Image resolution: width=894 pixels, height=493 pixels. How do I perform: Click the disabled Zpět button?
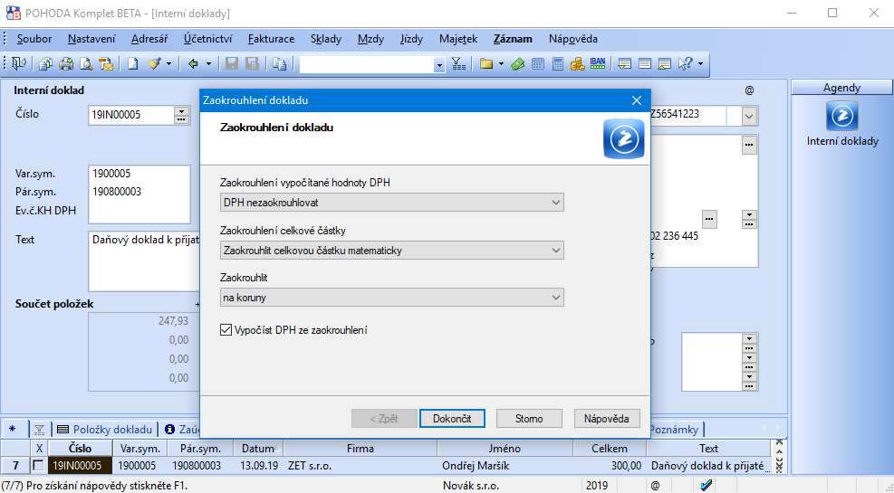coord(384,419)
